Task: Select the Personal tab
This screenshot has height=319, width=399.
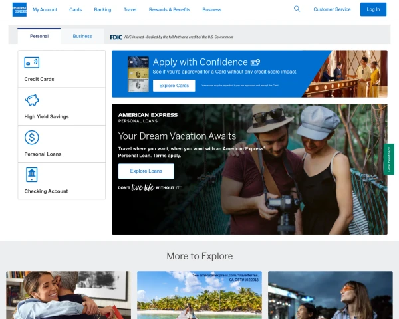Action: pyautogui.click(x=39, y=36)
